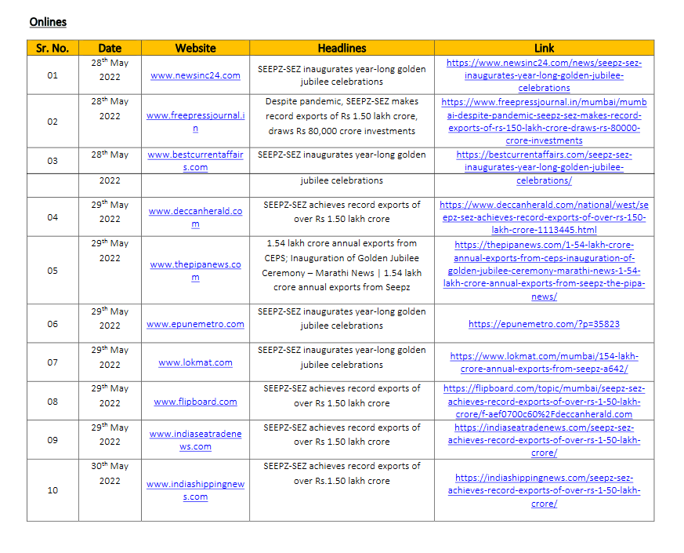
Task: Open the www.freepressjournal.in website link
Action: (x=195, y=122)
